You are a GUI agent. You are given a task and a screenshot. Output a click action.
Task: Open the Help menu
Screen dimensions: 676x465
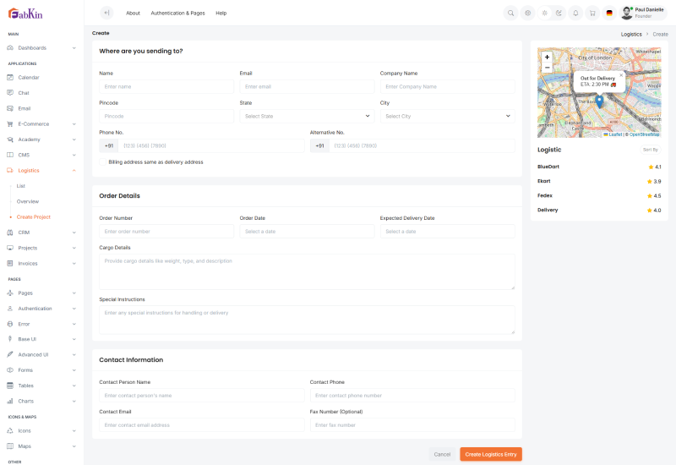click(x=221, y=13)
